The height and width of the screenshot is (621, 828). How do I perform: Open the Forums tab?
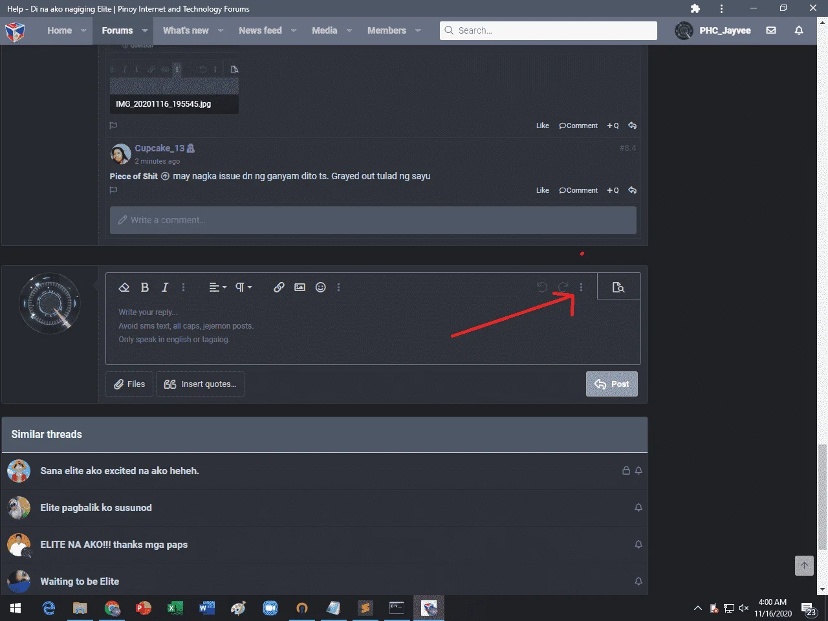coord(117,30)
